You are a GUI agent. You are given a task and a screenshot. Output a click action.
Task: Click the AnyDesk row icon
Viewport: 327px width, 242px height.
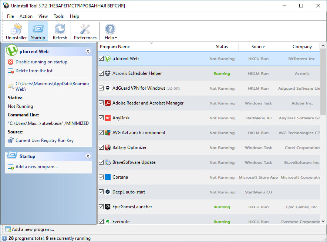[108, 118]
